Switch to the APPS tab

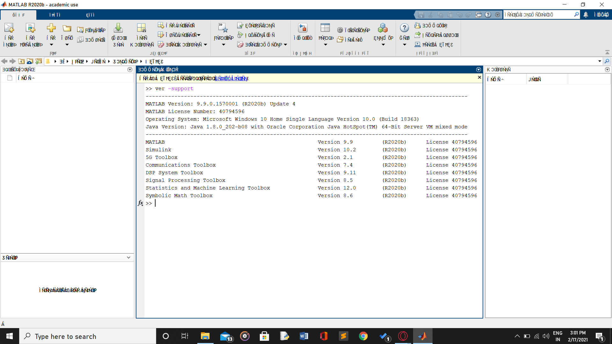click(x=90, y=15)
